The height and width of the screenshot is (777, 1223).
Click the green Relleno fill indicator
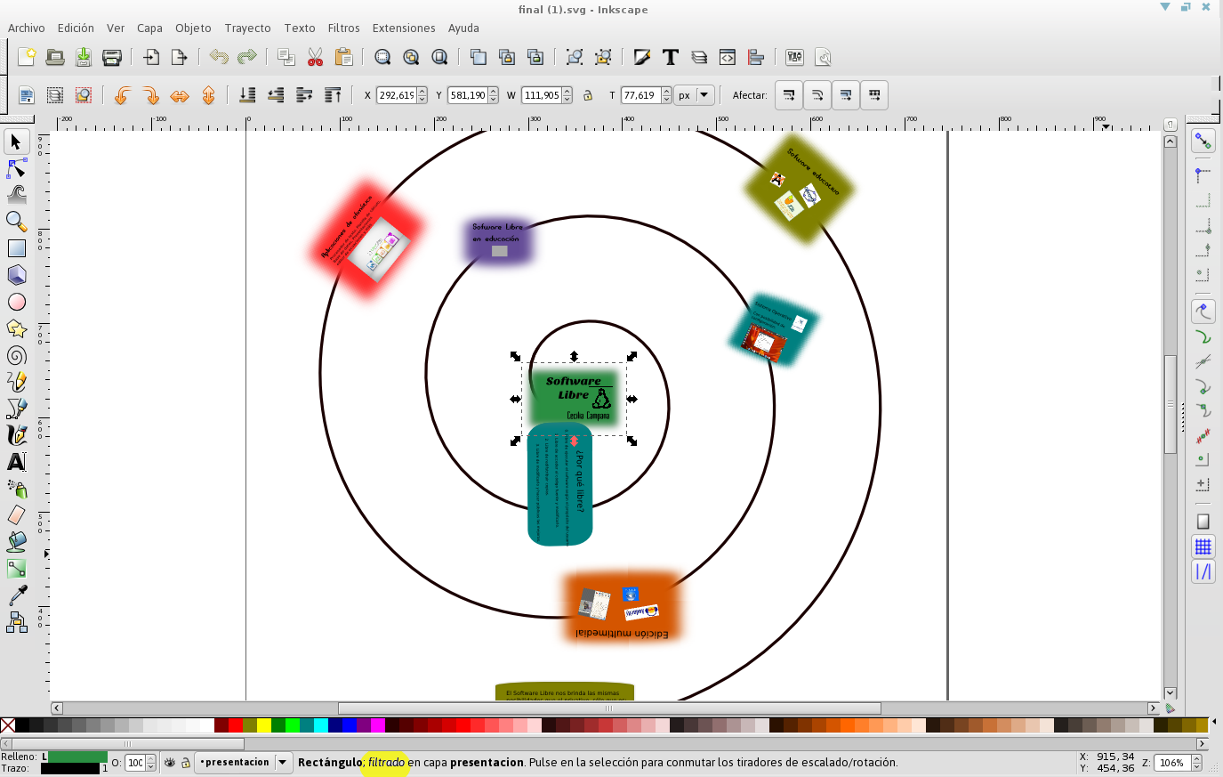[x=77, y=757]
